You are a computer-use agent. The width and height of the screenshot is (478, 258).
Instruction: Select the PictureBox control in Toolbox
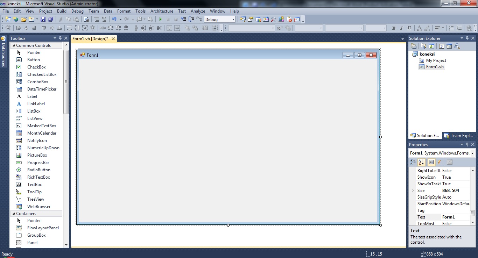coord(37,155)
